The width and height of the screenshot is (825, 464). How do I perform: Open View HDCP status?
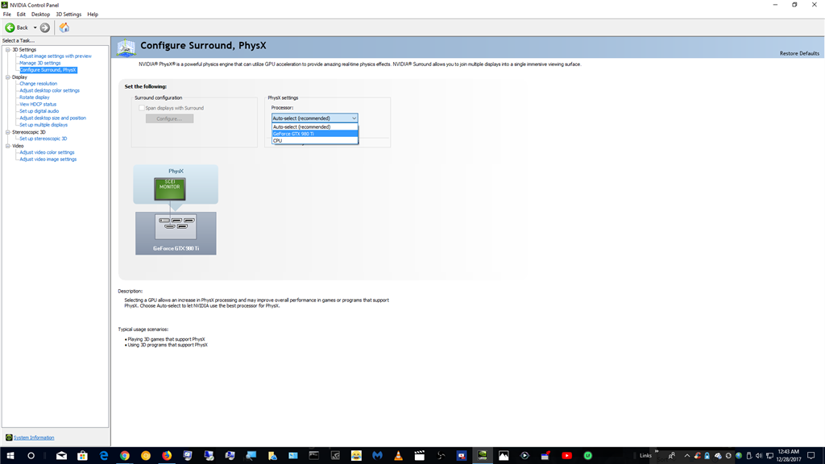[x=38, y=104]
